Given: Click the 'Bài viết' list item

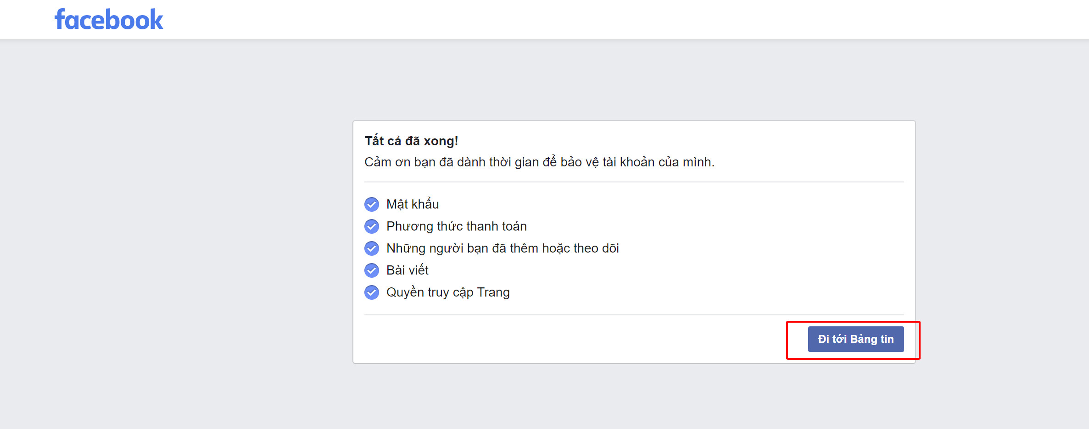Looking at the screenshot, I should (x=408, y=270).
